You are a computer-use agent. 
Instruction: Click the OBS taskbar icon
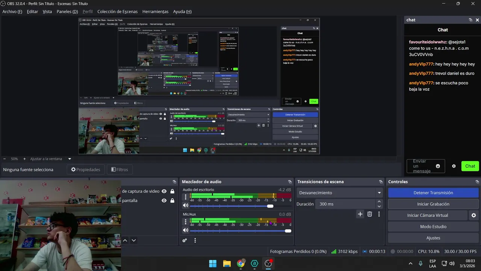(x=268, y=263)
